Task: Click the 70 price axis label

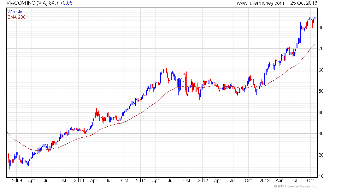Action: (321, 49)
